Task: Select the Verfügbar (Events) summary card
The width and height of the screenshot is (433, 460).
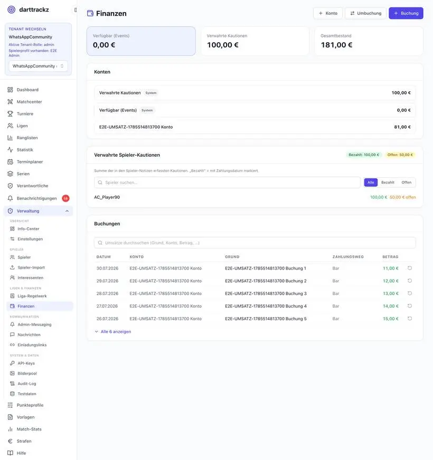Action: 141,41
